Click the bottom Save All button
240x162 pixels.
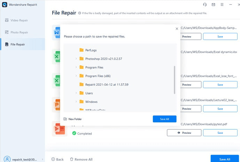tap(225, 159)
